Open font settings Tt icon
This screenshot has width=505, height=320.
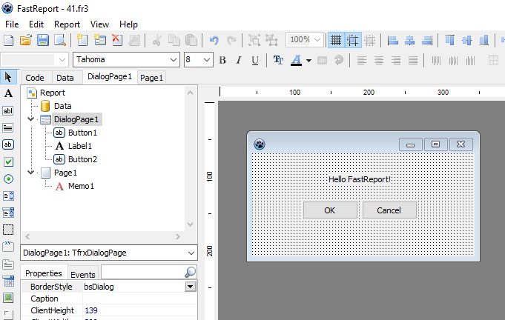(x=278, y=60)
